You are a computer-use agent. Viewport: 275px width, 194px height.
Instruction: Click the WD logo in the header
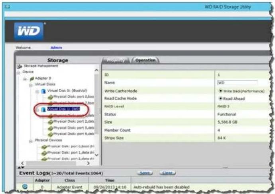(29, 31)
